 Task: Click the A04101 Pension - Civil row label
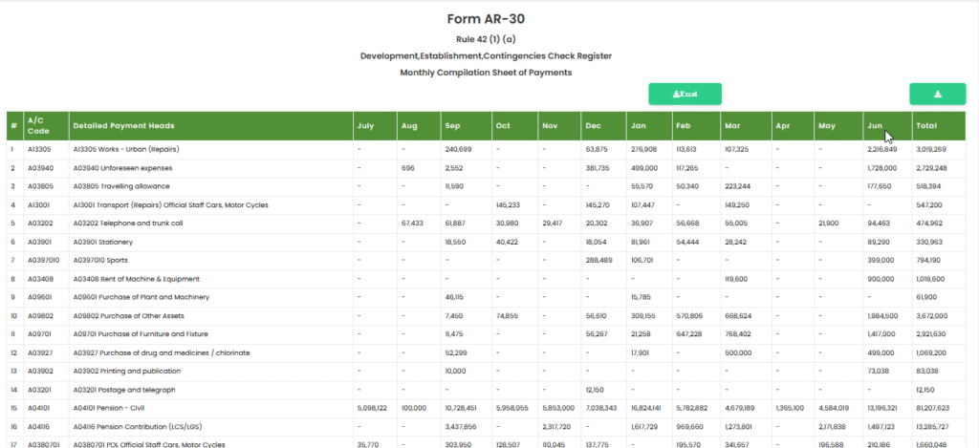point(114,408)
